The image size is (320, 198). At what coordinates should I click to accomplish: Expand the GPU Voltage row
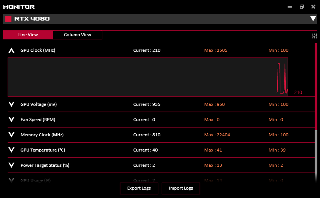pyautogui.click(x=11, y=104)
